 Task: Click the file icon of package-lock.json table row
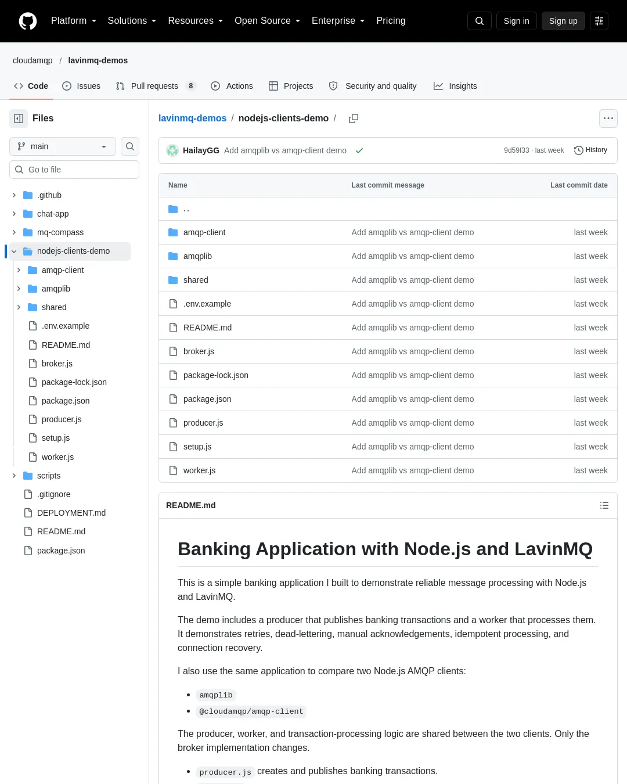[x=173, y=375]
